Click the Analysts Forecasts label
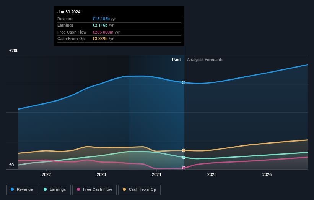Image resolution: width=314 pixels, height=200 pixels. tap(205, 60)
